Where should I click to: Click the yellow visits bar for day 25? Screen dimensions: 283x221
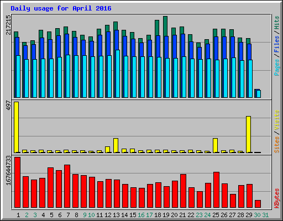point(216,145)
